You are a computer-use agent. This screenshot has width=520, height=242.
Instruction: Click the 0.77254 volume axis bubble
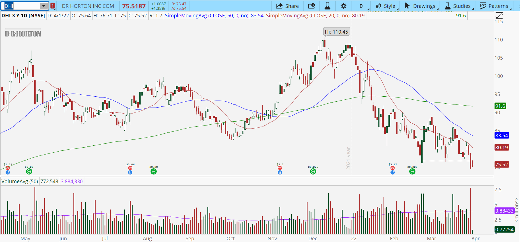(x=504, y=229)
